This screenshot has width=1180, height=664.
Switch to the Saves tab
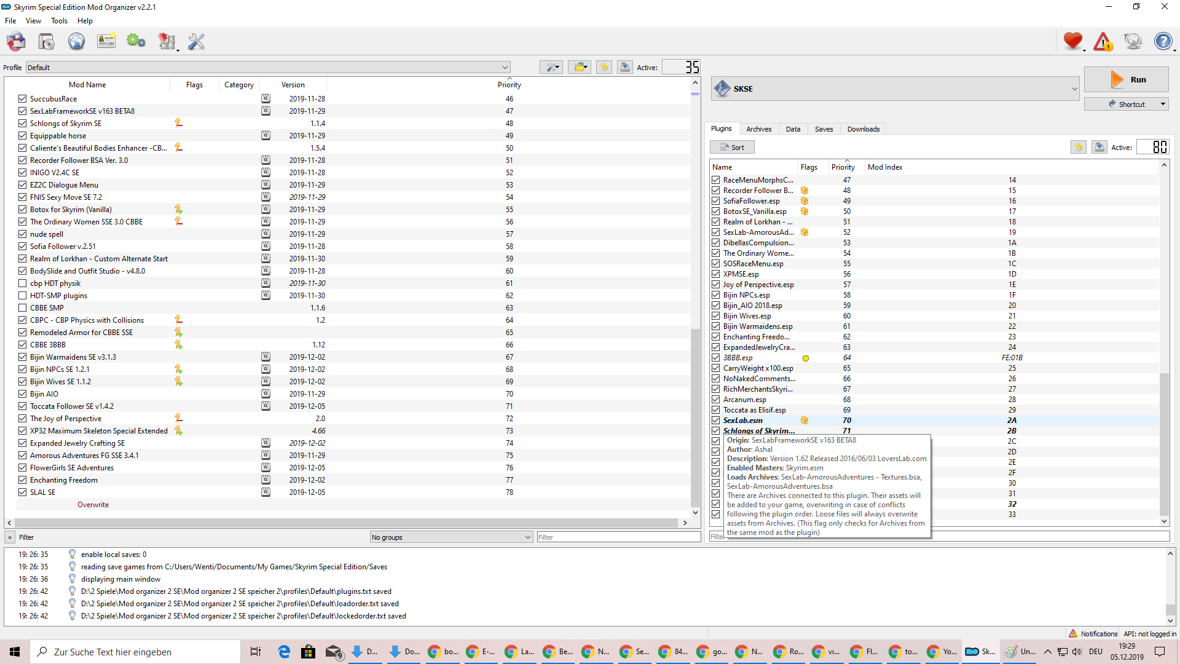824,129
